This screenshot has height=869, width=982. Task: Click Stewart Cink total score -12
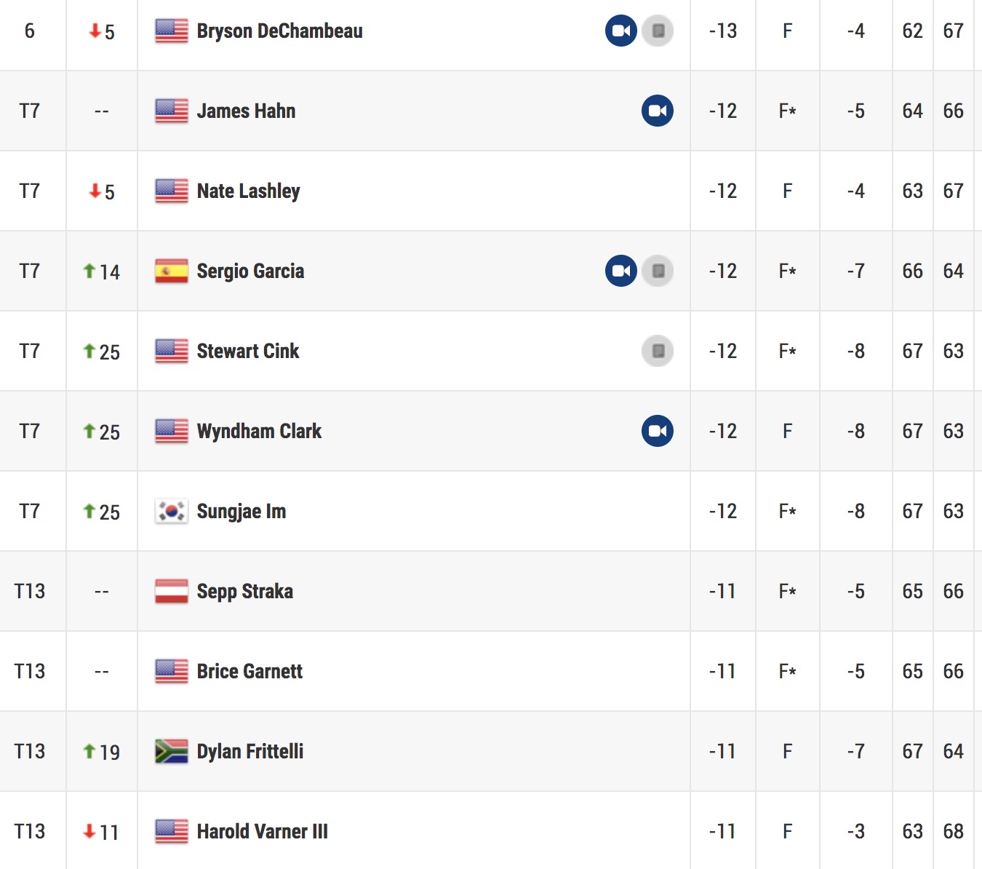723,351
